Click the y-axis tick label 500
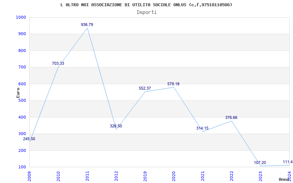 tap(22, 100)
